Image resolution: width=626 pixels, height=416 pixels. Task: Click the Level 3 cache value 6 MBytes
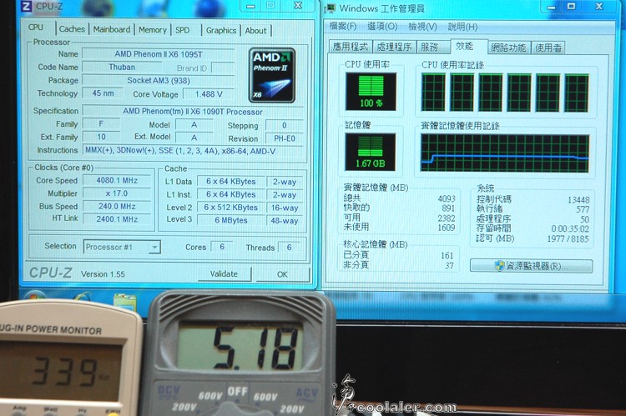point(230,220)
